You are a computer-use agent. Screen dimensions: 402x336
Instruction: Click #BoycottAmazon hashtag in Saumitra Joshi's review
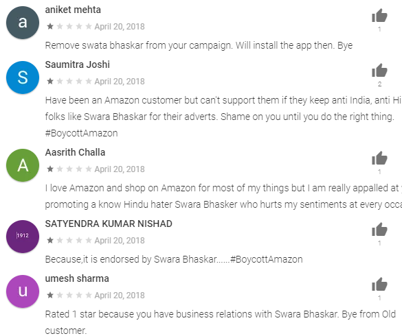point(82,133)
